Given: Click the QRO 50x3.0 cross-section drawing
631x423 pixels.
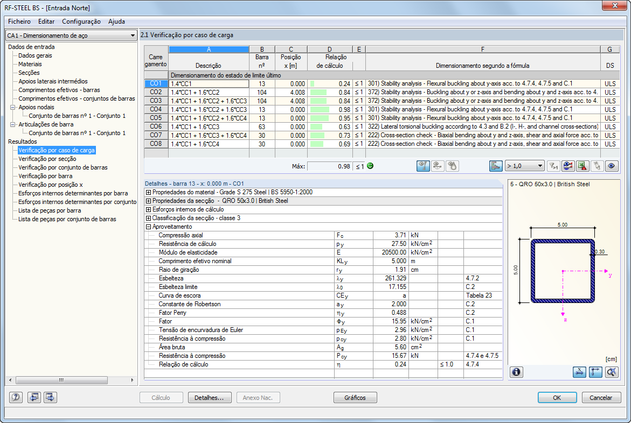Looking at the screenshot, I should (563, 271).
